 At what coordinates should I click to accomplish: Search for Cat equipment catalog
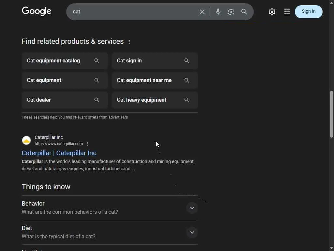(65, 61)
